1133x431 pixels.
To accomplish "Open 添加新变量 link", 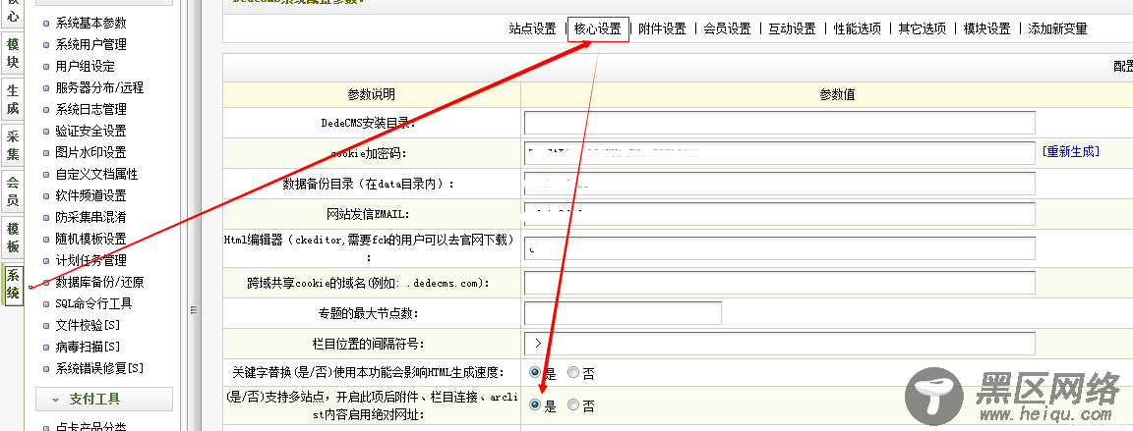I will (x=1058, y=28).
